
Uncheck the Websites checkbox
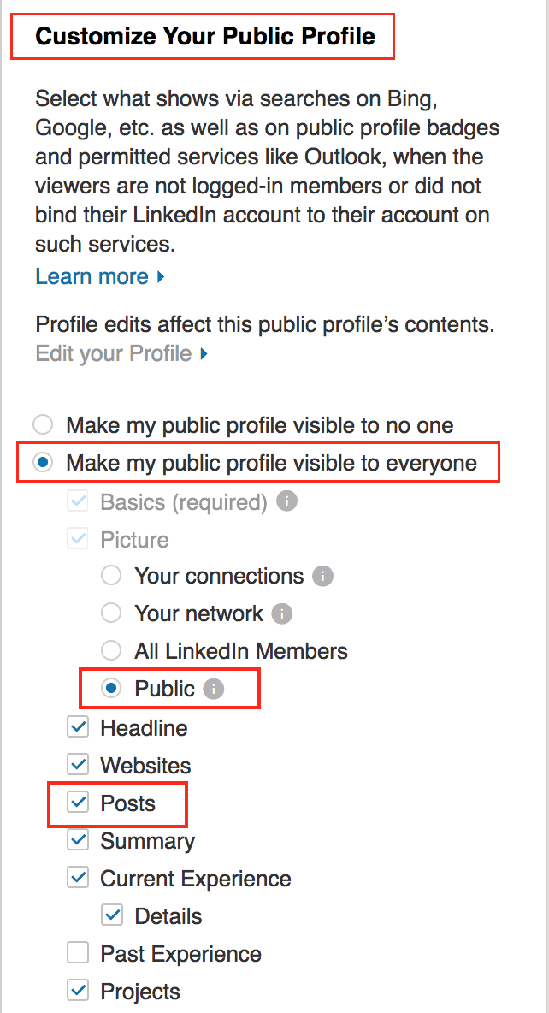tap(78, 766)
